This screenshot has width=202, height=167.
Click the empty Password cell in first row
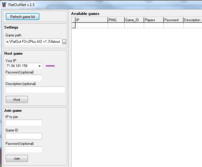point(173,25)
